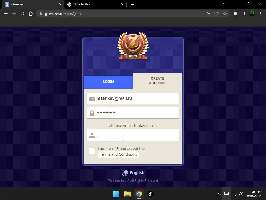This screenshot has width=266, height=200.
Task: Close the Gamezer tab
Action: tap(60, 4)
